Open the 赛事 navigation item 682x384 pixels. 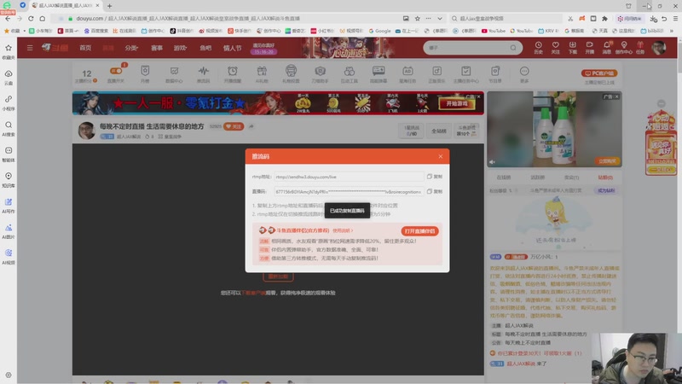(157, 48)
